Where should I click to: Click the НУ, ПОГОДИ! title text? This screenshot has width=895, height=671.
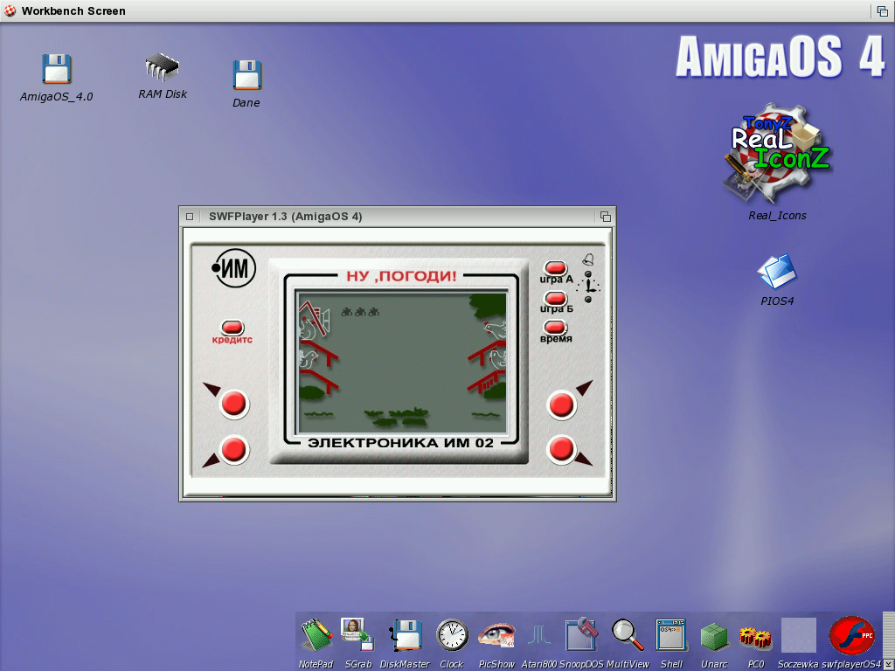click(401, 276)
